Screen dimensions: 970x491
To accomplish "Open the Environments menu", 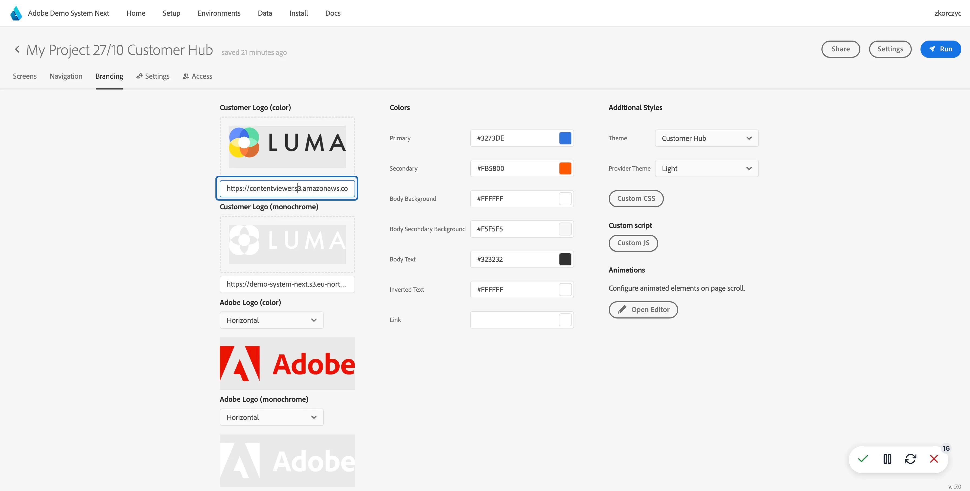I will point(219,13).
